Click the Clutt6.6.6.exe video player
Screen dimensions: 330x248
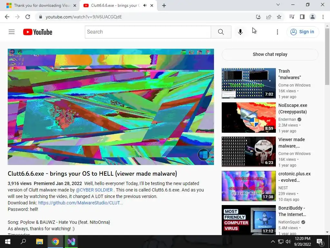[111, 107]
